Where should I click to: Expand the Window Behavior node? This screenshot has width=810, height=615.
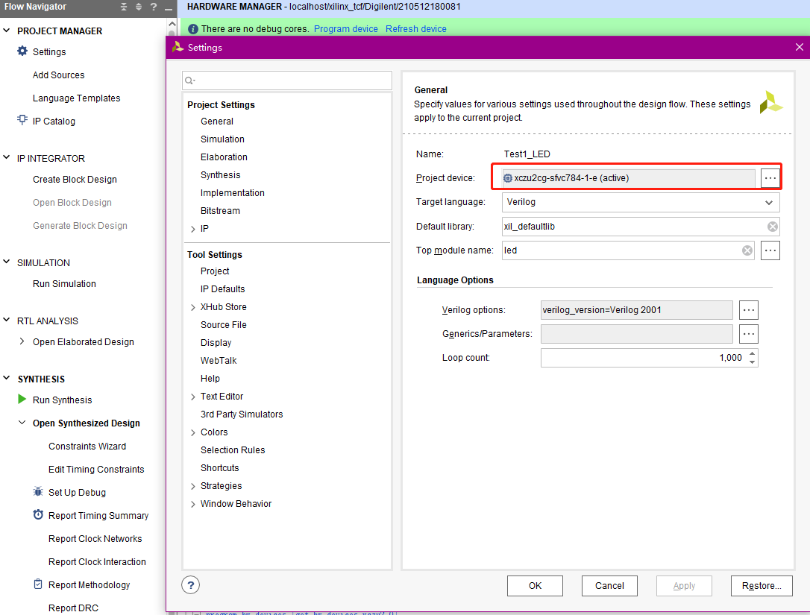click(x=192, y=504)
